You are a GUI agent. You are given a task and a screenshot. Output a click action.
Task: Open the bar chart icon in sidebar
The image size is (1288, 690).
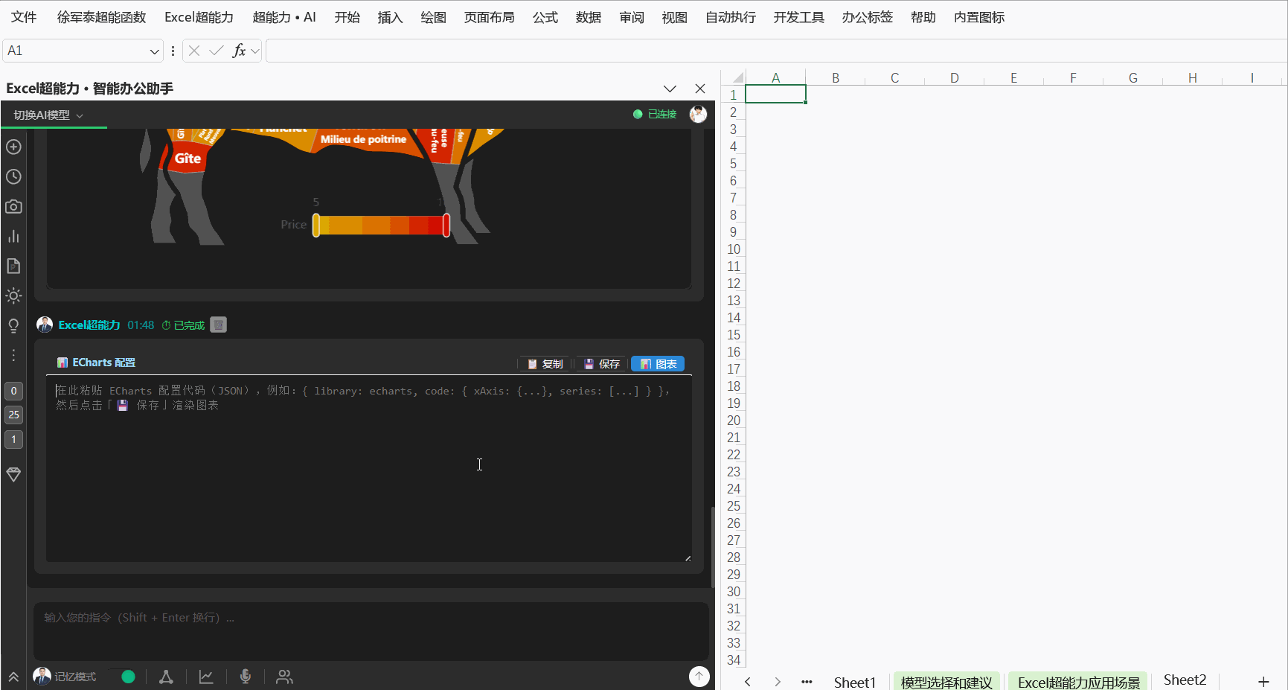pyautogui.click(x=13, y=236)
